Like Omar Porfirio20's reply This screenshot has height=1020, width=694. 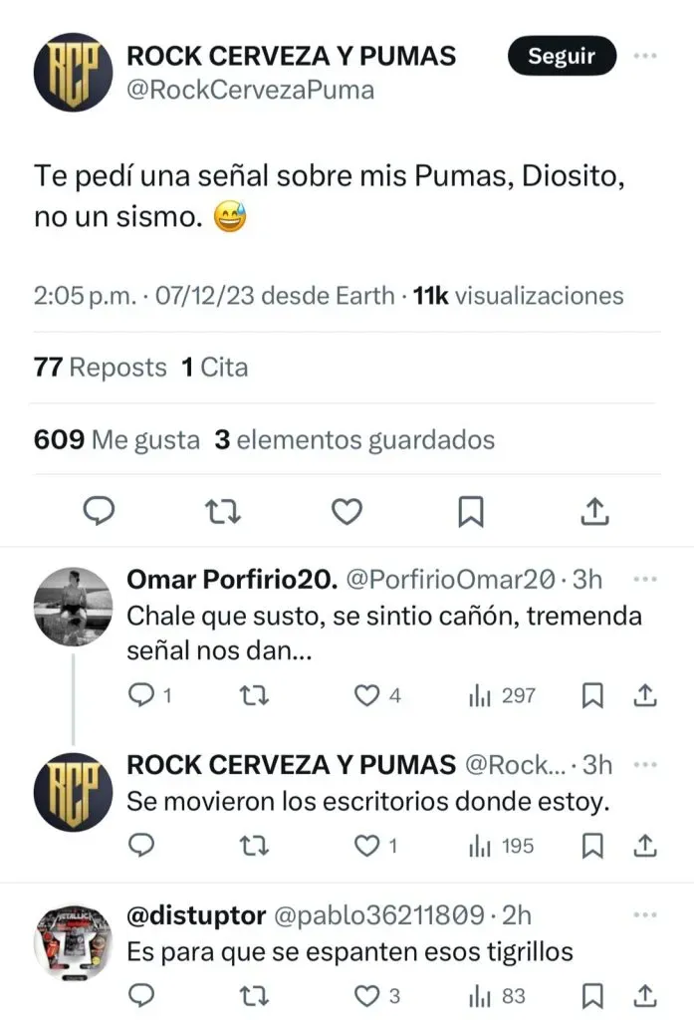tap(369, 695)
